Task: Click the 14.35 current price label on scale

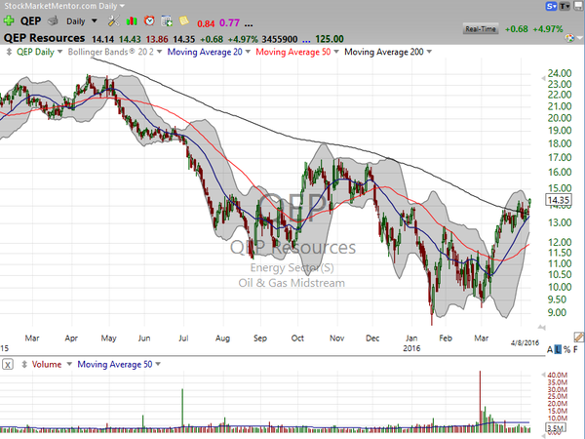Action: tap(558, 200)
